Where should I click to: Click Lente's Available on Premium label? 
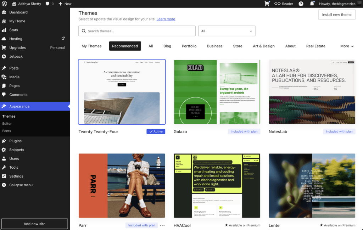[337, 225]
